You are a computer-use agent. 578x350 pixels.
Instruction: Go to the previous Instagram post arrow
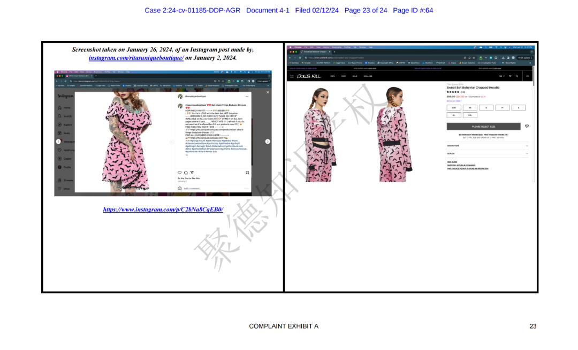58,141
